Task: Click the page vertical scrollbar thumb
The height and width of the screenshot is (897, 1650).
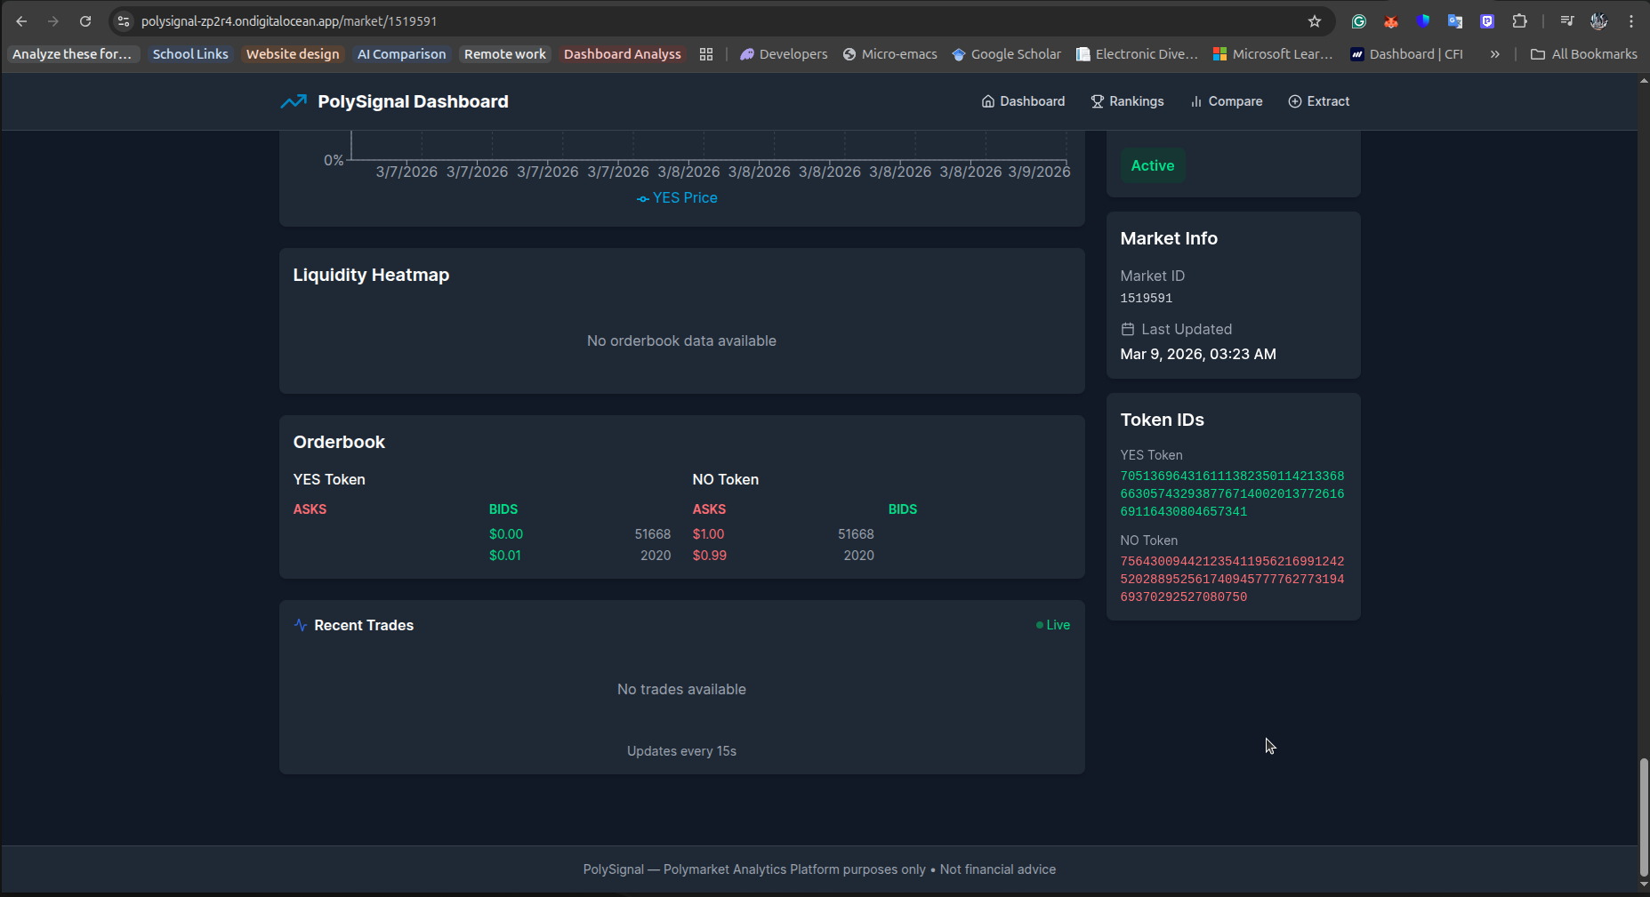Action: (x=1644, y=817)
